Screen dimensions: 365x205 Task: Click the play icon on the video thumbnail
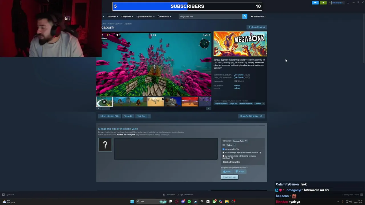point(104,102)
